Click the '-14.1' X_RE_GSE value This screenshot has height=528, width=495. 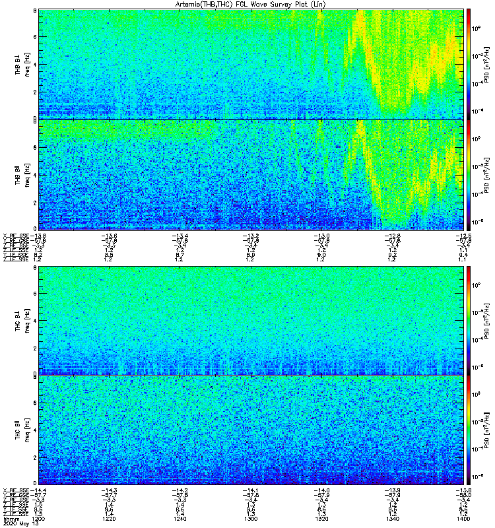[251, 490]
